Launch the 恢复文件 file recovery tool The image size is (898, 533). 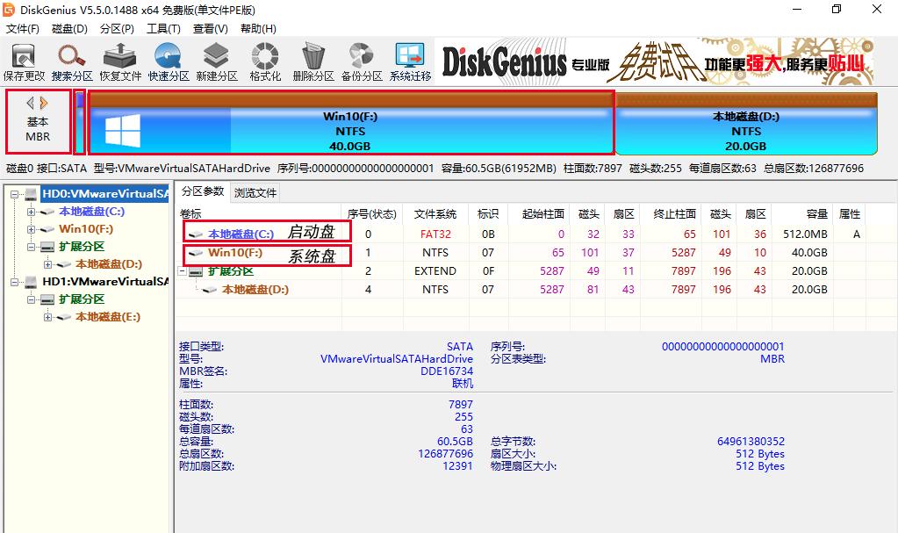[x=119, y=61]
